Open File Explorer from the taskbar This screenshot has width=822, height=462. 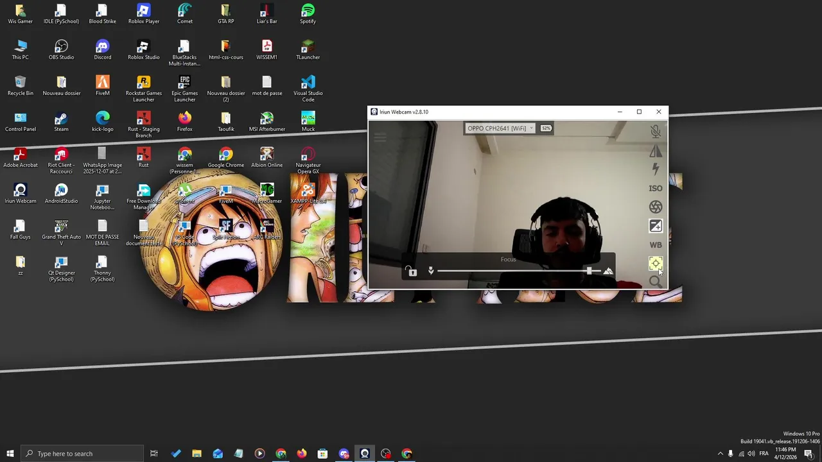click(197, 454)
